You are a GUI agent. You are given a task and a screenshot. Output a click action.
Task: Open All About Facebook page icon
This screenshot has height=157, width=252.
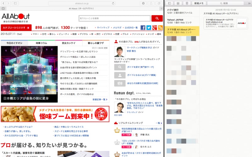coord(143,28)
